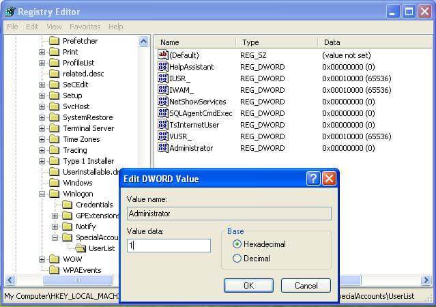Click the UserList folder icon
436x307 pixels.
81,248
